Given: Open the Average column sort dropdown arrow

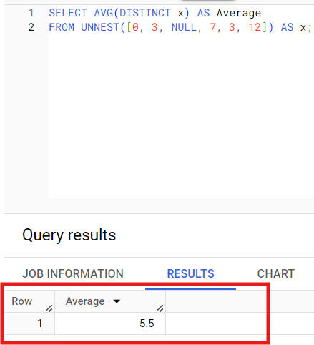Looking at the screenshot, I should [117, 301].
